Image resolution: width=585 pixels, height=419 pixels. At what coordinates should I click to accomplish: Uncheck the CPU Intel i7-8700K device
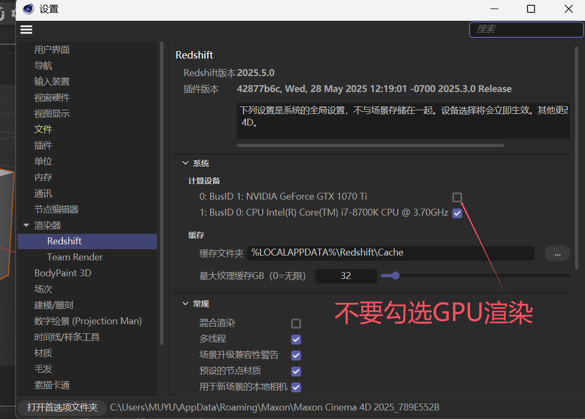point(457,213)
